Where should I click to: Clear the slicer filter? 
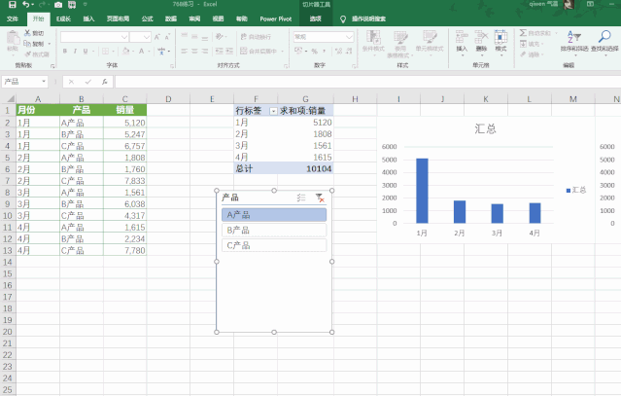pos(320,198)
